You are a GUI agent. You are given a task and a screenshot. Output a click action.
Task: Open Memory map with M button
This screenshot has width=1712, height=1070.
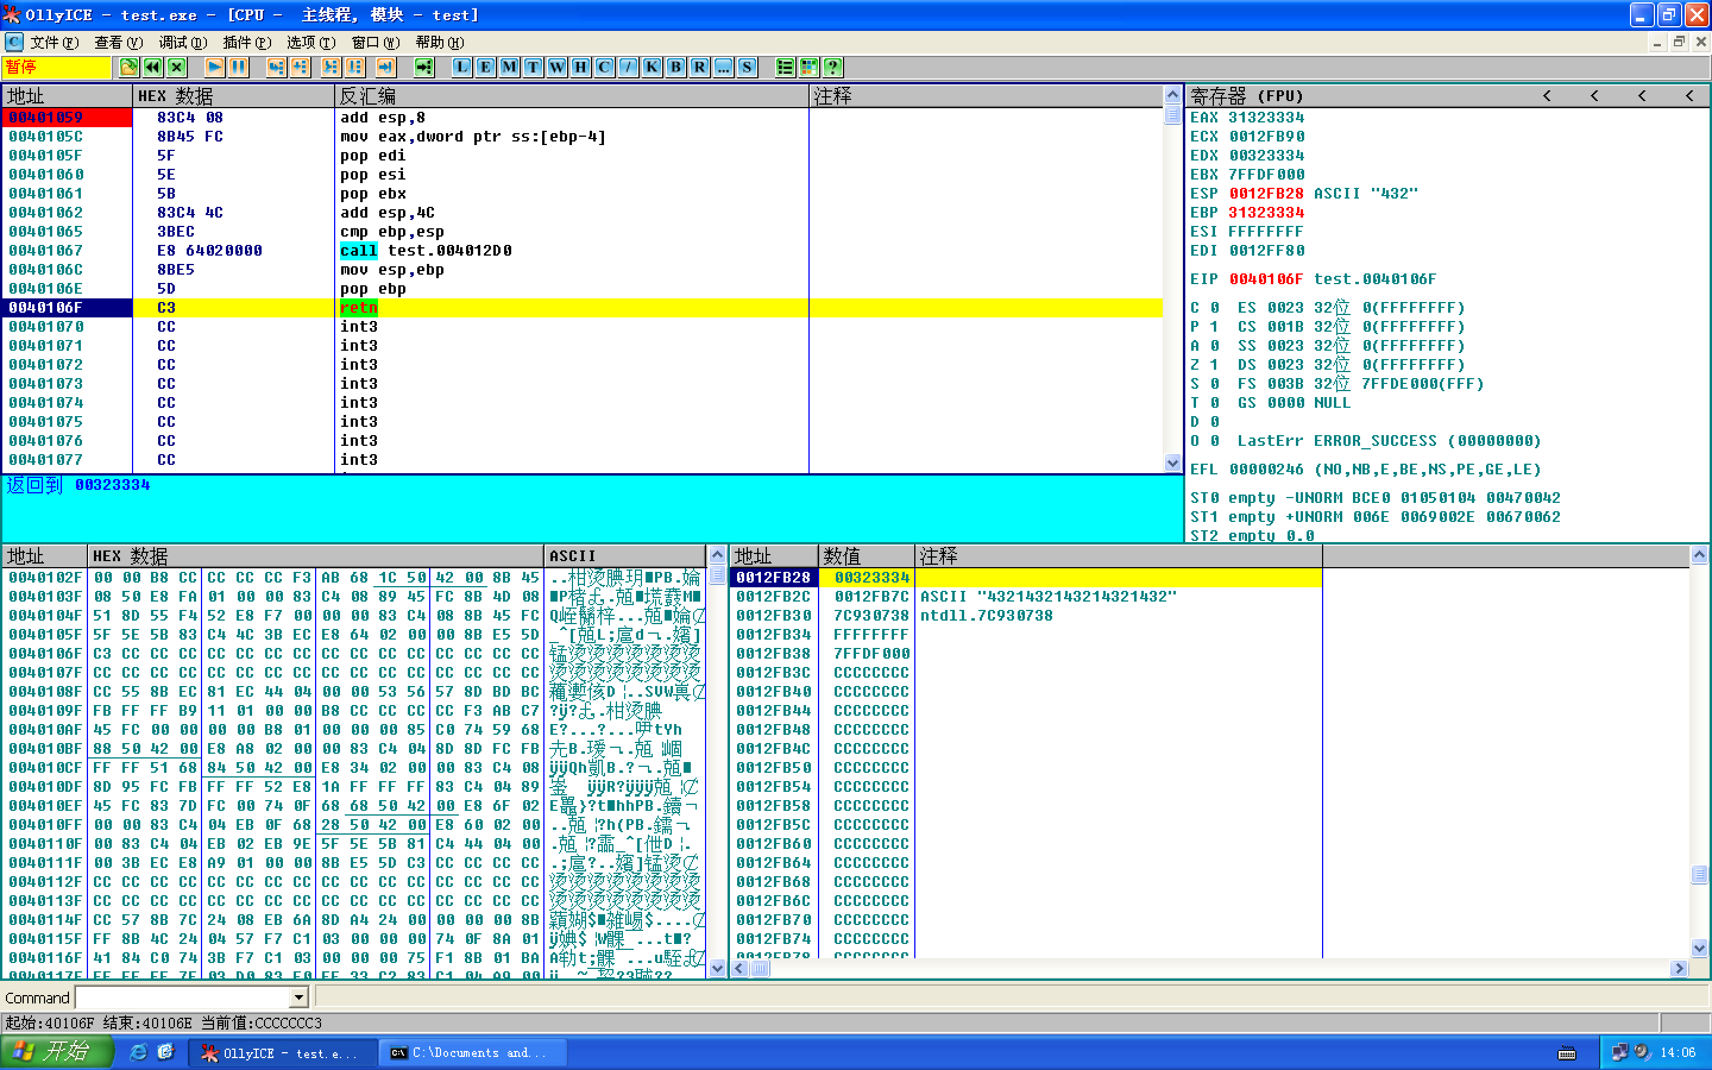pos(509,67)
